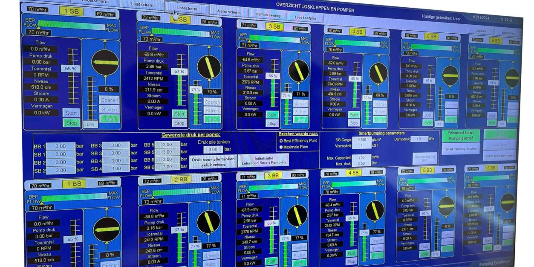Toggle Auto valve mode for pump 5 SB
Screen dimensions: 534x267
point(450,120)
